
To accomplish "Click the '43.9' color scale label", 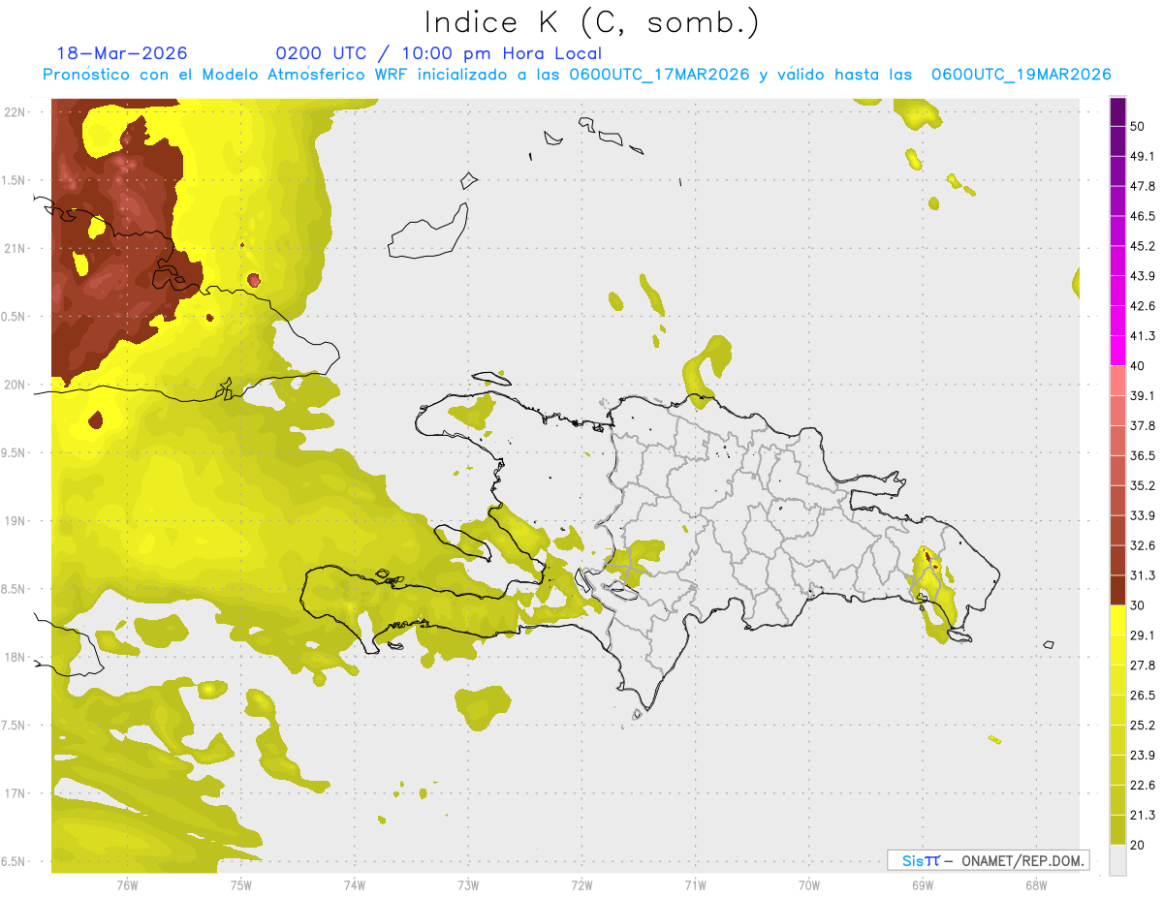I will (x=1143, y=276).
